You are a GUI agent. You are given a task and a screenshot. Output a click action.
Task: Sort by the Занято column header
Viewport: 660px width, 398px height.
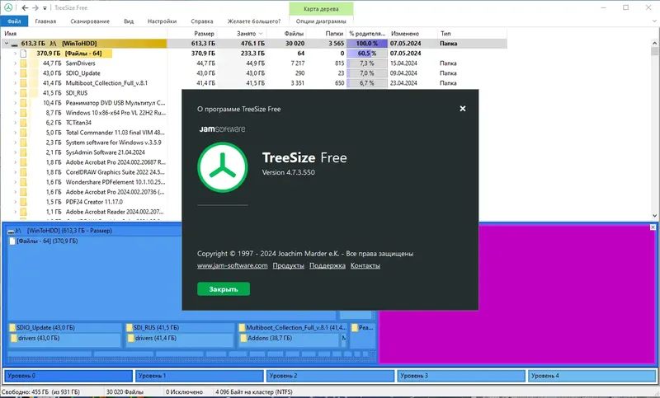246,33
